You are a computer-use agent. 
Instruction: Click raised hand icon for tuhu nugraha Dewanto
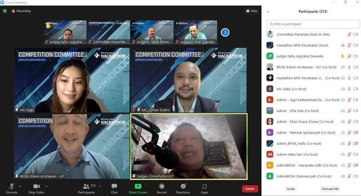[x=343, y=56]
